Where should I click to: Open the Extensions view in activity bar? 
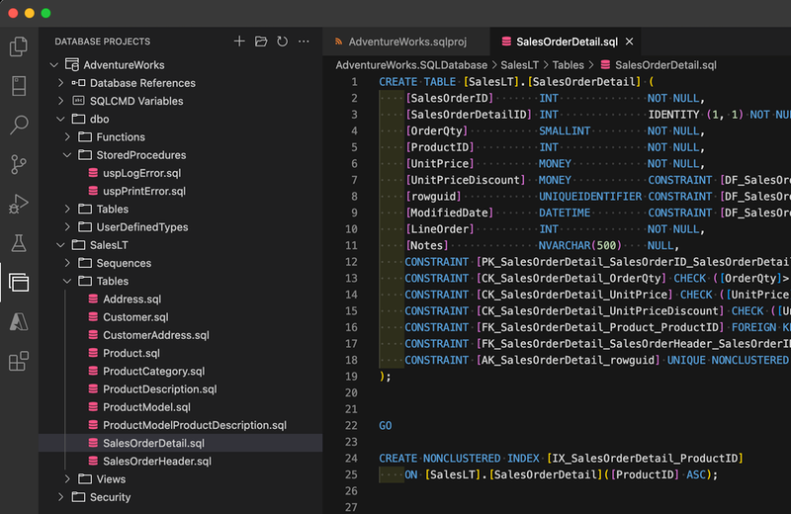coord(19,361)
